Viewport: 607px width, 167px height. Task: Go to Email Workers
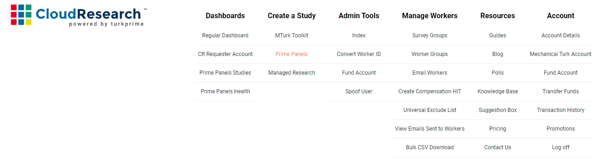(429, 73)
